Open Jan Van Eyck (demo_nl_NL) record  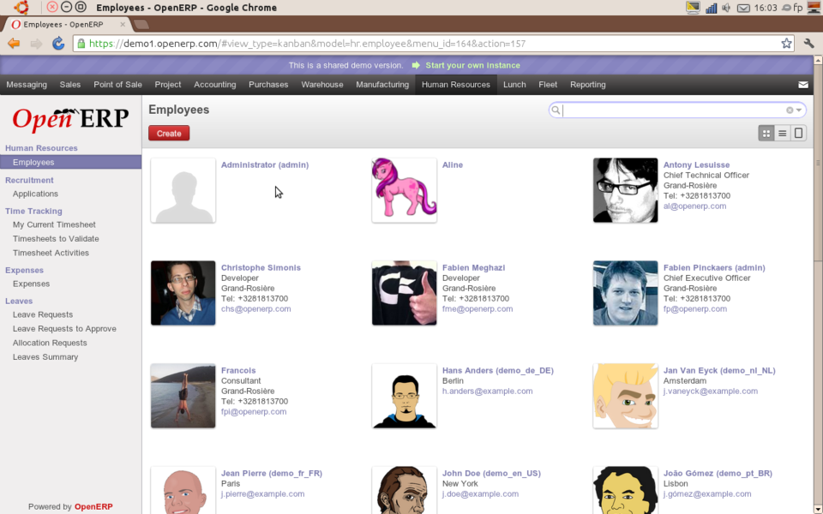click(719, 370)
